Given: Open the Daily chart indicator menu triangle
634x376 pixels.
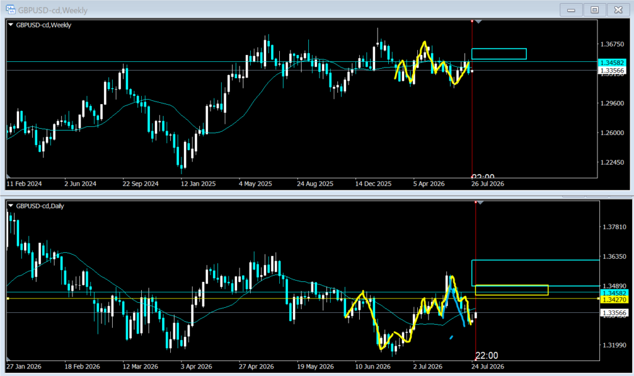Looking at the screenshot, I should coord(11,206).
